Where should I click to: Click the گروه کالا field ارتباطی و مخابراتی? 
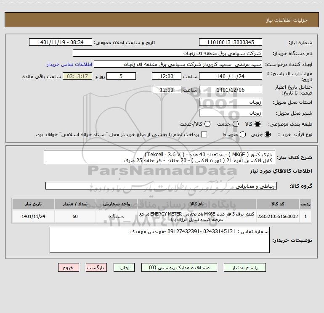tap(161, 186)
